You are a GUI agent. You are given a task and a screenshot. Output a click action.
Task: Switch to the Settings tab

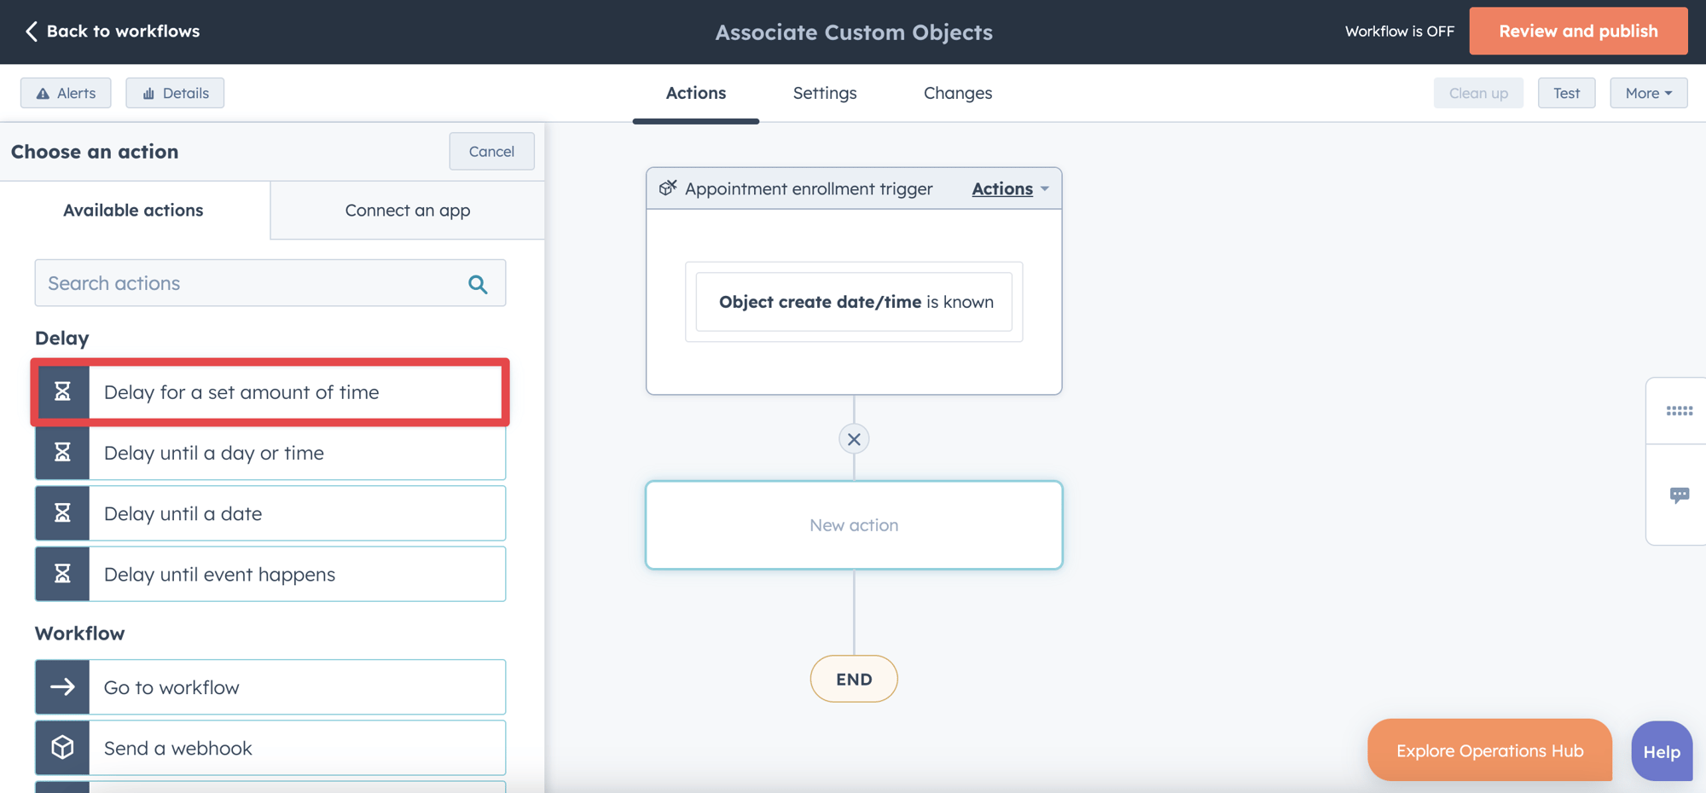824,93
